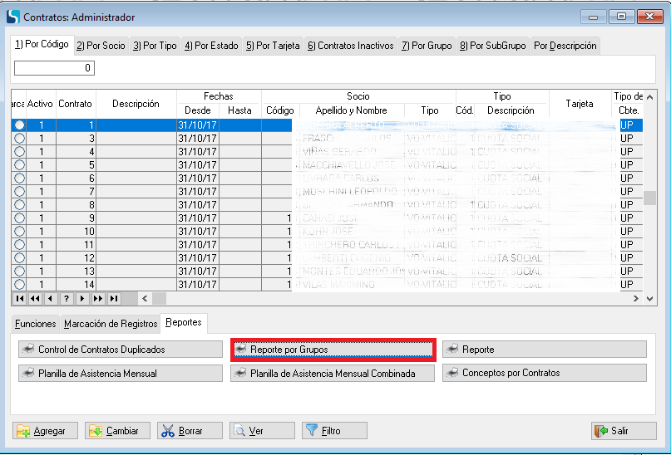Step to previous record arrow
The height and width of the screenshot is (455, 671).
click(x=50, y=298)
